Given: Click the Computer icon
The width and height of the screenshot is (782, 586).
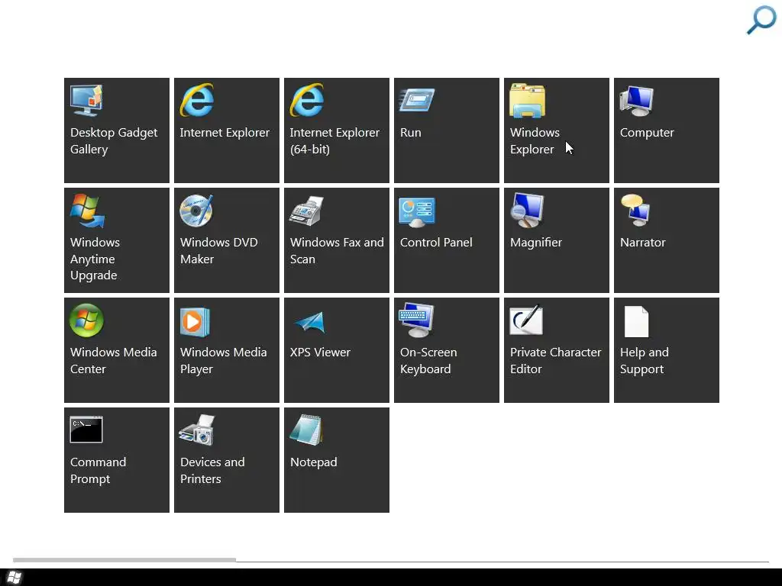Looking at the screenshot, I should tap(637, 101).
